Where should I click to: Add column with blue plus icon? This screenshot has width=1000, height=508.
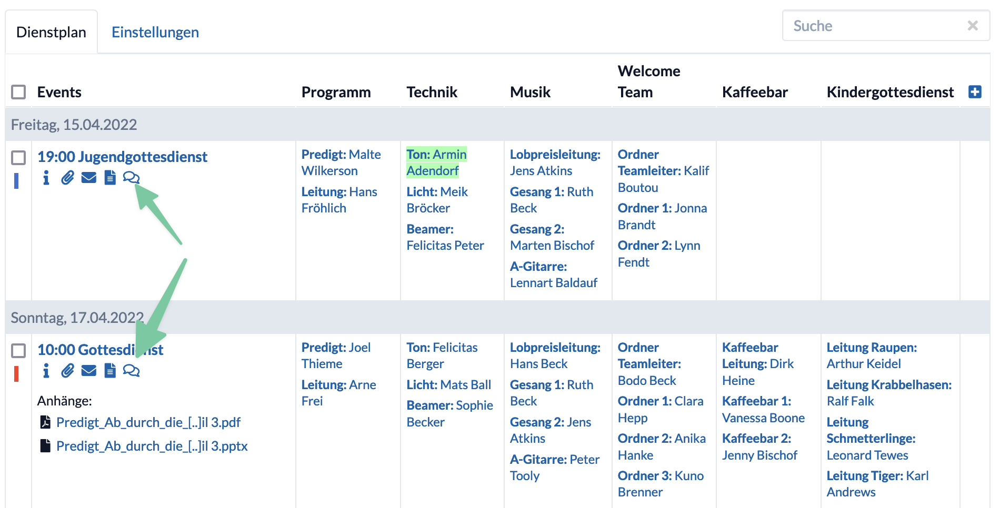click(975, 92)
